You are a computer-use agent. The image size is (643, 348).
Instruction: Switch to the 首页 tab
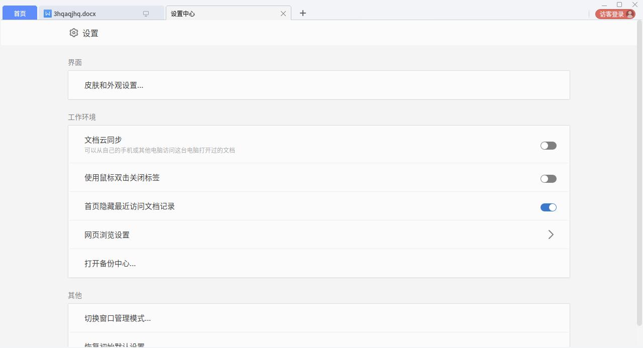(20, 14)
